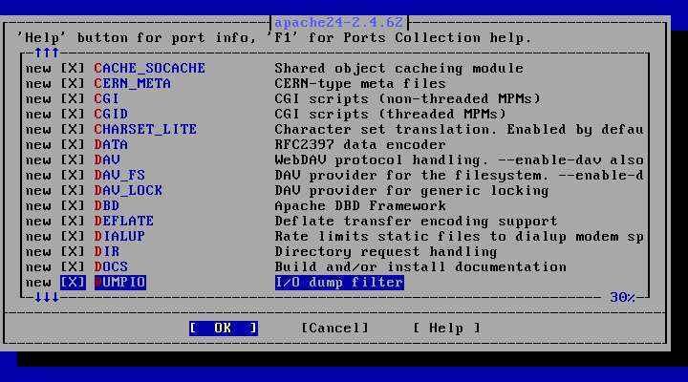The image size is (688, 382).
Task: Toggle the DAV_LOCK checkbox
Action: (73, 191)
